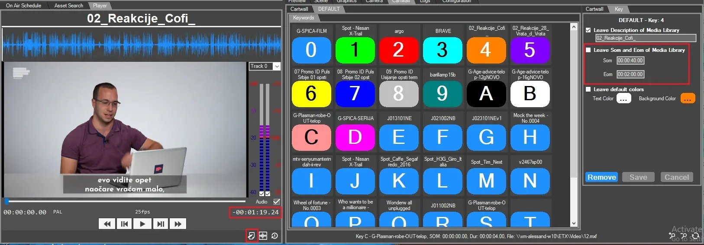The height and width of the screenshot is (245, 704).
Task: Trigger cartwall key 0 G-SPICA-FILM
Action: pyautogui.click(x=311, y=50)
